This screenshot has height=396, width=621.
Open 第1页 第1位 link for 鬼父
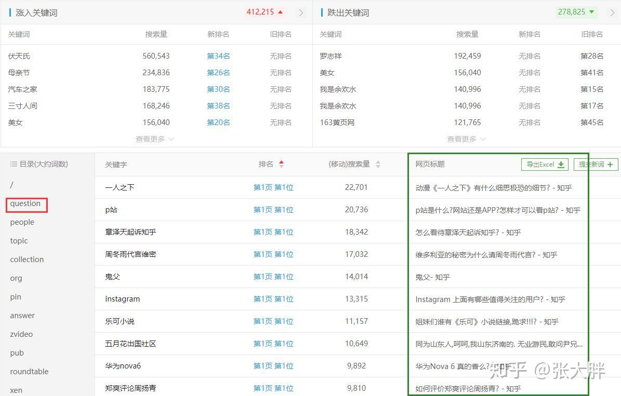[x=273, y=277]
